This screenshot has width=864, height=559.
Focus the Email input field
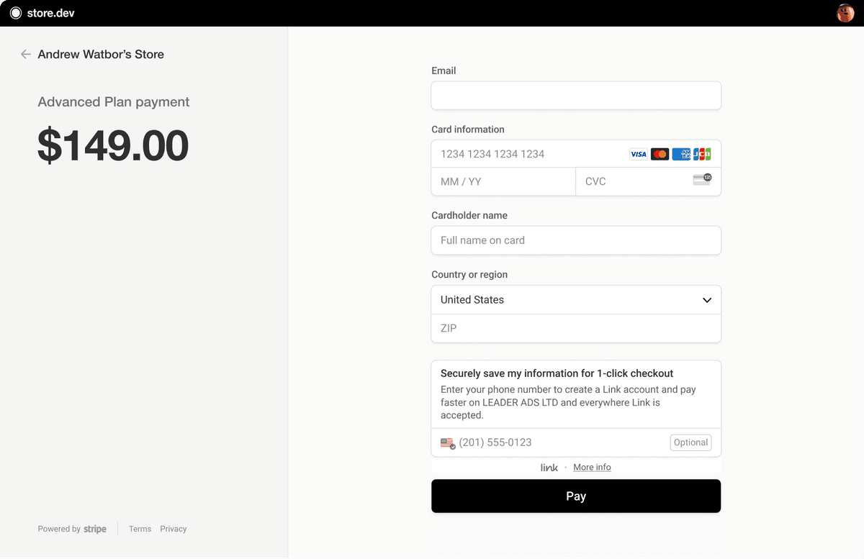pyautogui.click(x=576, y=96)
